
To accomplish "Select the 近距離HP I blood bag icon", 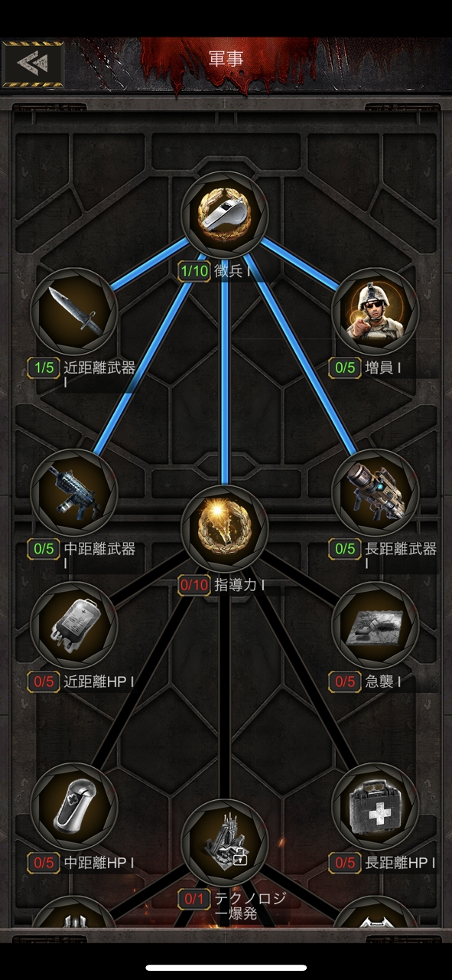I will click(x=73, y=625).
